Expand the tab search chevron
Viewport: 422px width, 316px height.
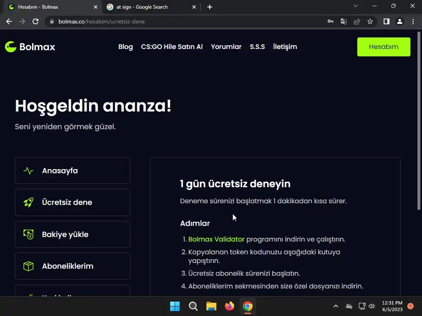click(x=356, y=6)
